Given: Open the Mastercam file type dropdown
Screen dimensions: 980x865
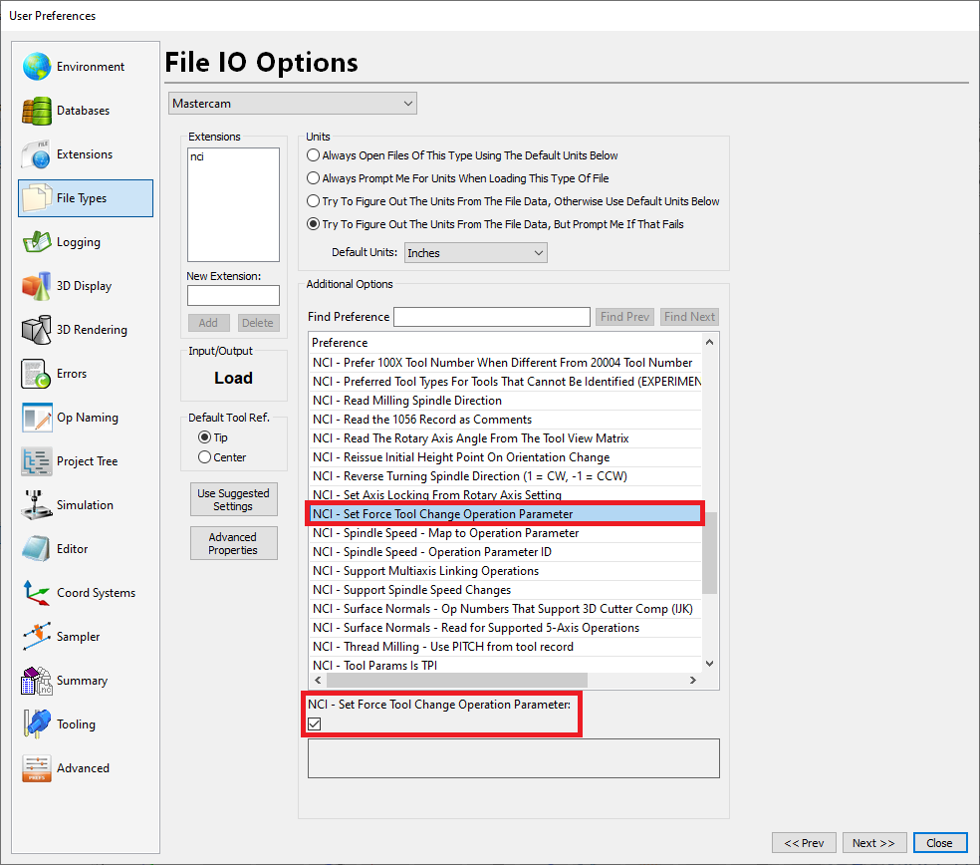Looking at the screenshot, I should click(292, 103).
